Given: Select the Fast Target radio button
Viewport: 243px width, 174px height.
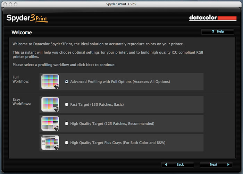Looking at the screenshot, I should point(67,104).
